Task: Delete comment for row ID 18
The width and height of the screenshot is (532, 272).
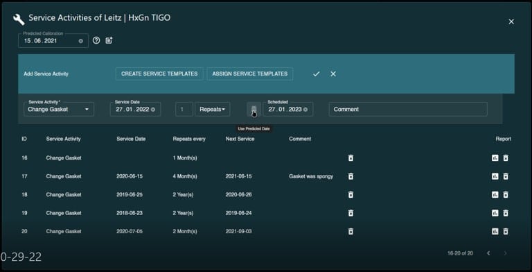Action: click(x=351, y=194)
